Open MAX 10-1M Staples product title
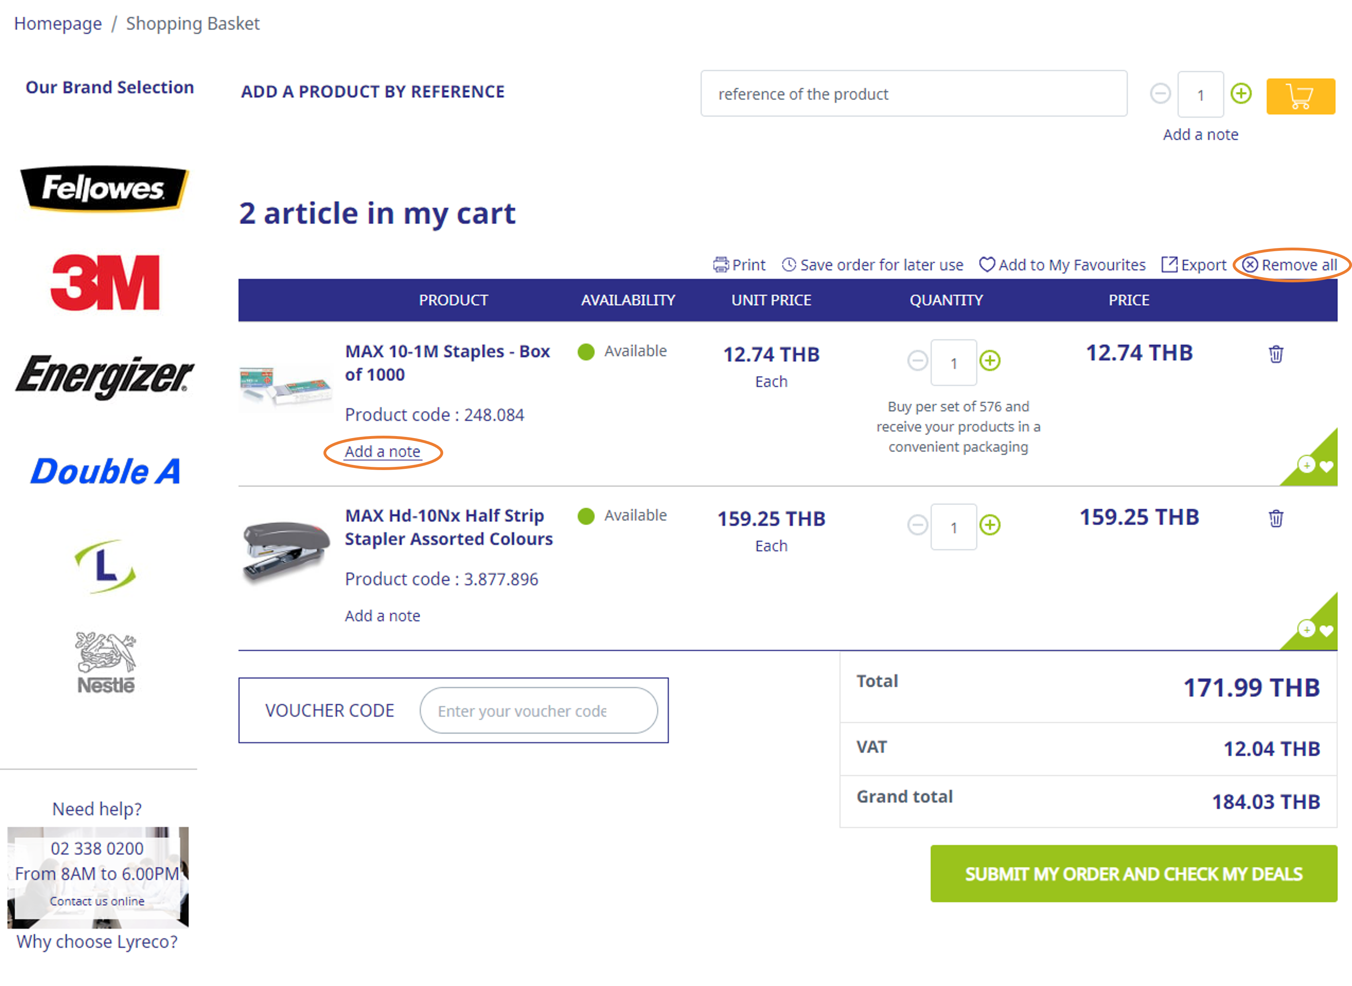1352x986 pixels. (x=447, y=362)
